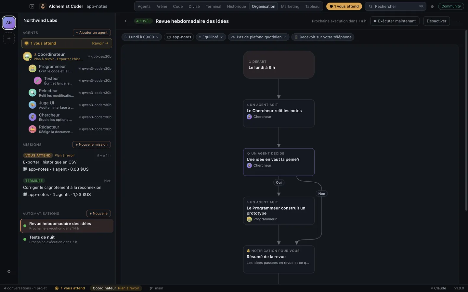Open the Tableau tab
This screenshot has width=468, height=292.
[312, 6]
